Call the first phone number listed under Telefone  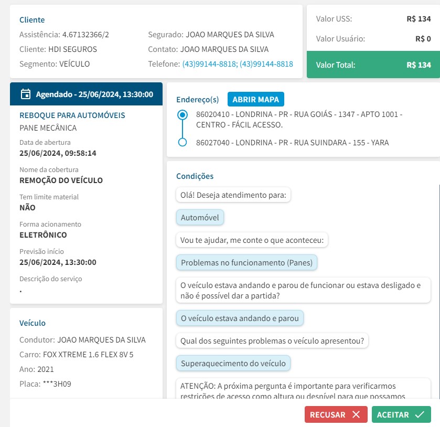208,64
